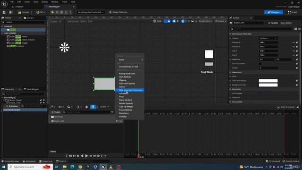
Task: Open the debug object selection dropdown
Action: tap(90, 12)
